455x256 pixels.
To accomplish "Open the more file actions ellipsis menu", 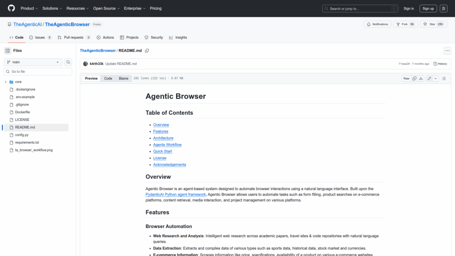I will [447, 51].
